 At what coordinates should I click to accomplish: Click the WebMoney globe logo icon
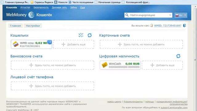coord(31,15)
